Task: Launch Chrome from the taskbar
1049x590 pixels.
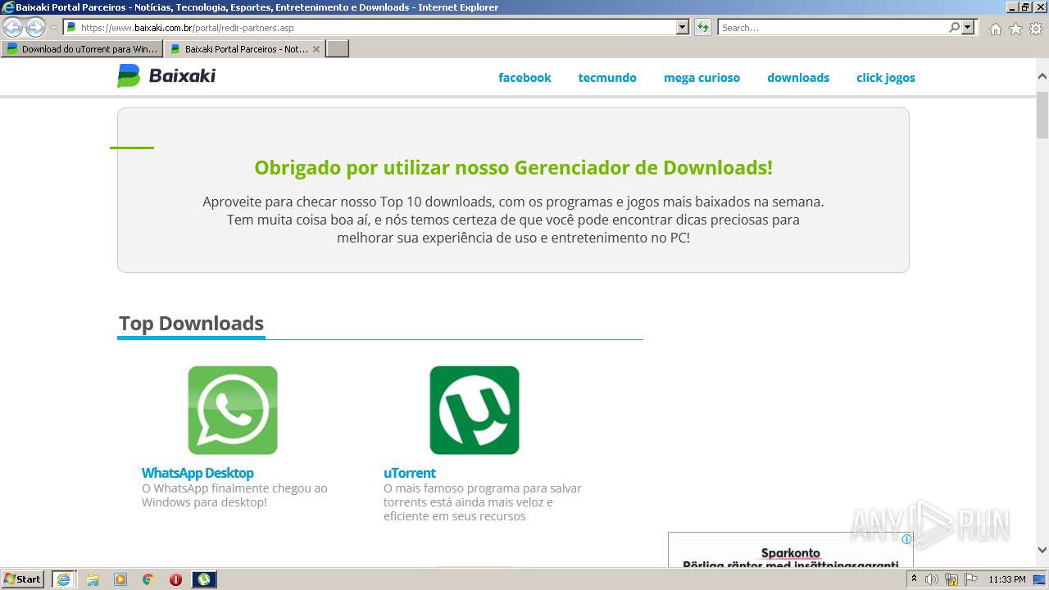Action: point(148,579)
